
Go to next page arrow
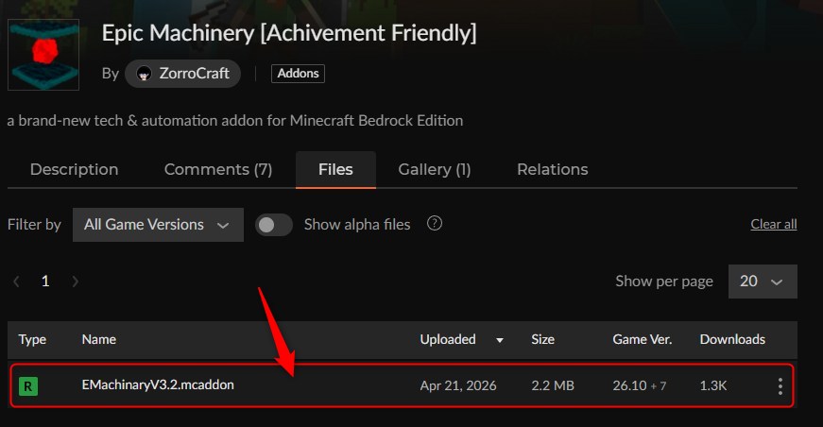[76, 282]
